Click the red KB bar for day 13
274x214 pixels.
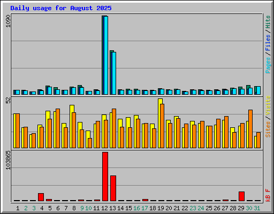[113, 188]
